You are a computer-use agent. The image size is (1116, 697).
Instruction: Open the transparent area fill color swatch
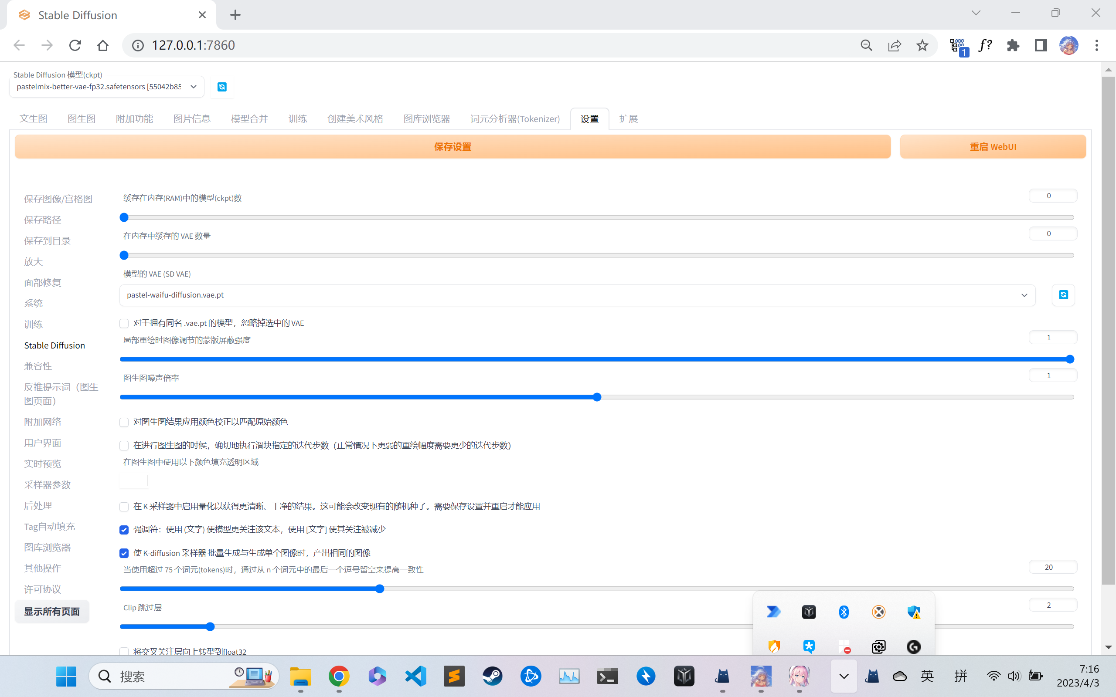134,480
